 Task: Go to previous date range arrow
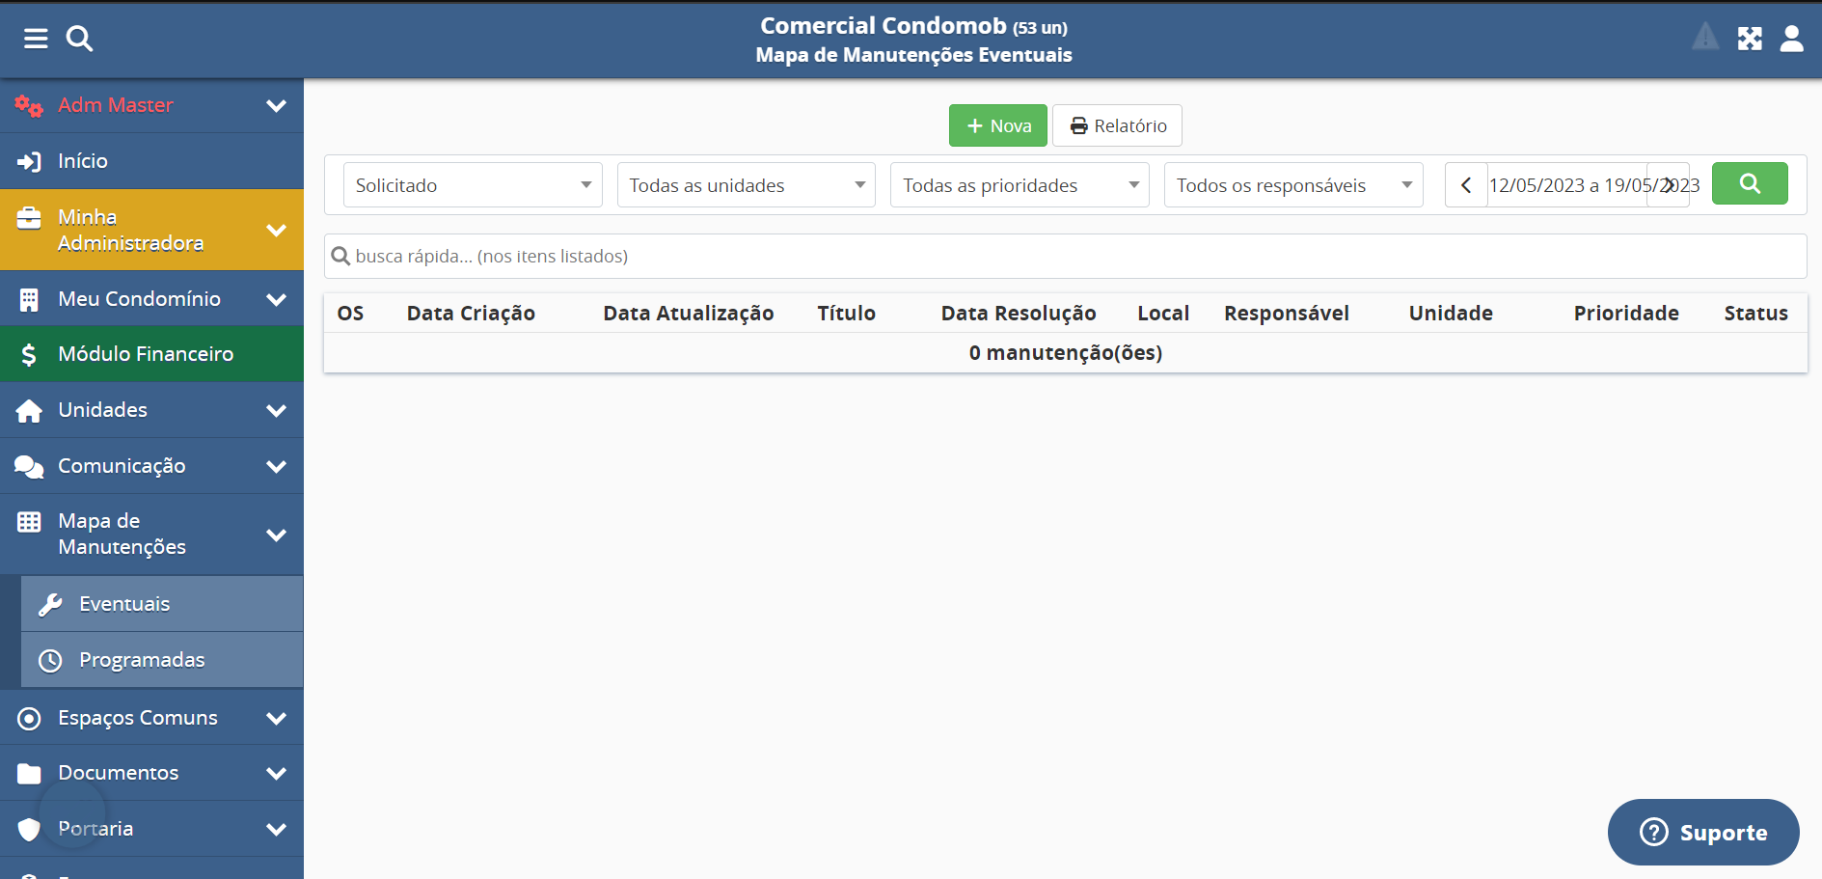click(x=1466, y=185)
